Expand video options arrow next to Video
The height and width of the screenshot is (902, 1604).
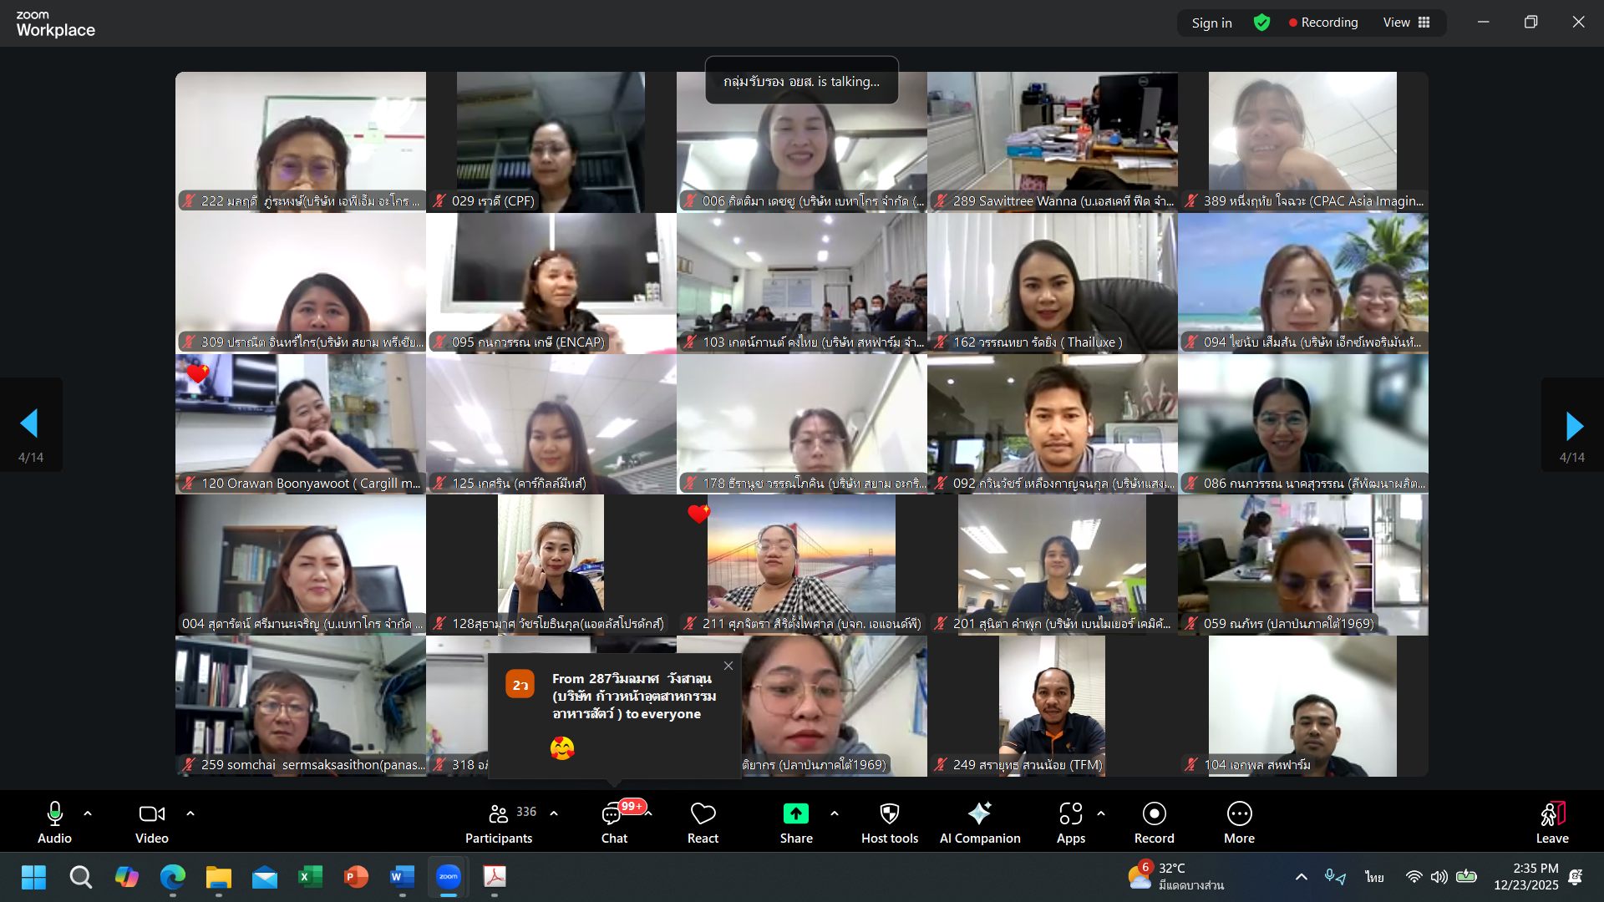point(190,813)
